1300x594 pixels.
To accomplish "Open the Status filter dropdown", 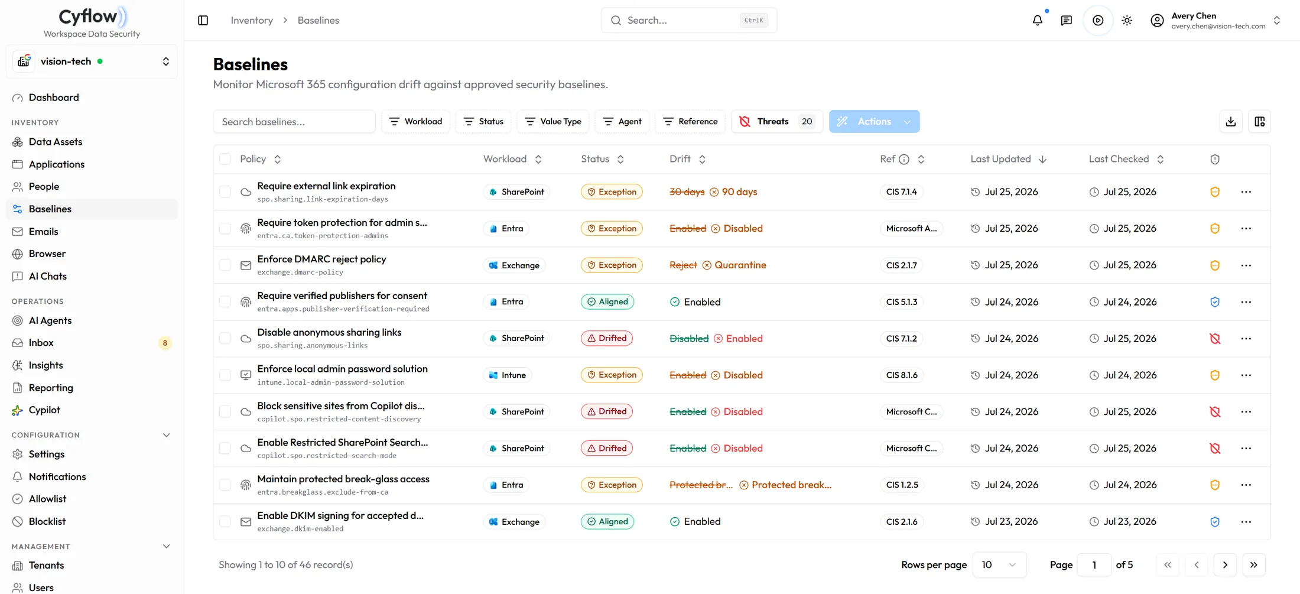I will [483, 121].
